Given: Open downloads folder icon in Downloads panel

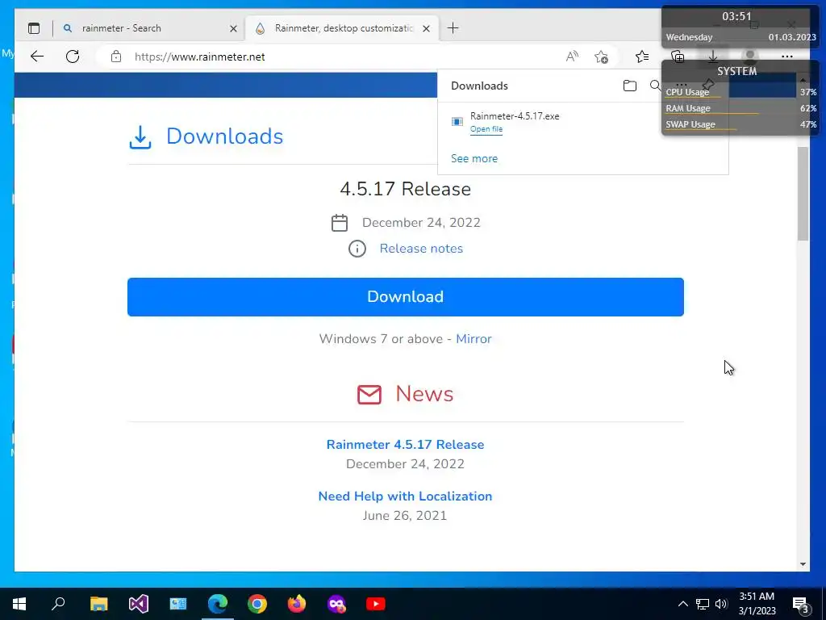Looking at the screenshot, I should coord(629,86).
